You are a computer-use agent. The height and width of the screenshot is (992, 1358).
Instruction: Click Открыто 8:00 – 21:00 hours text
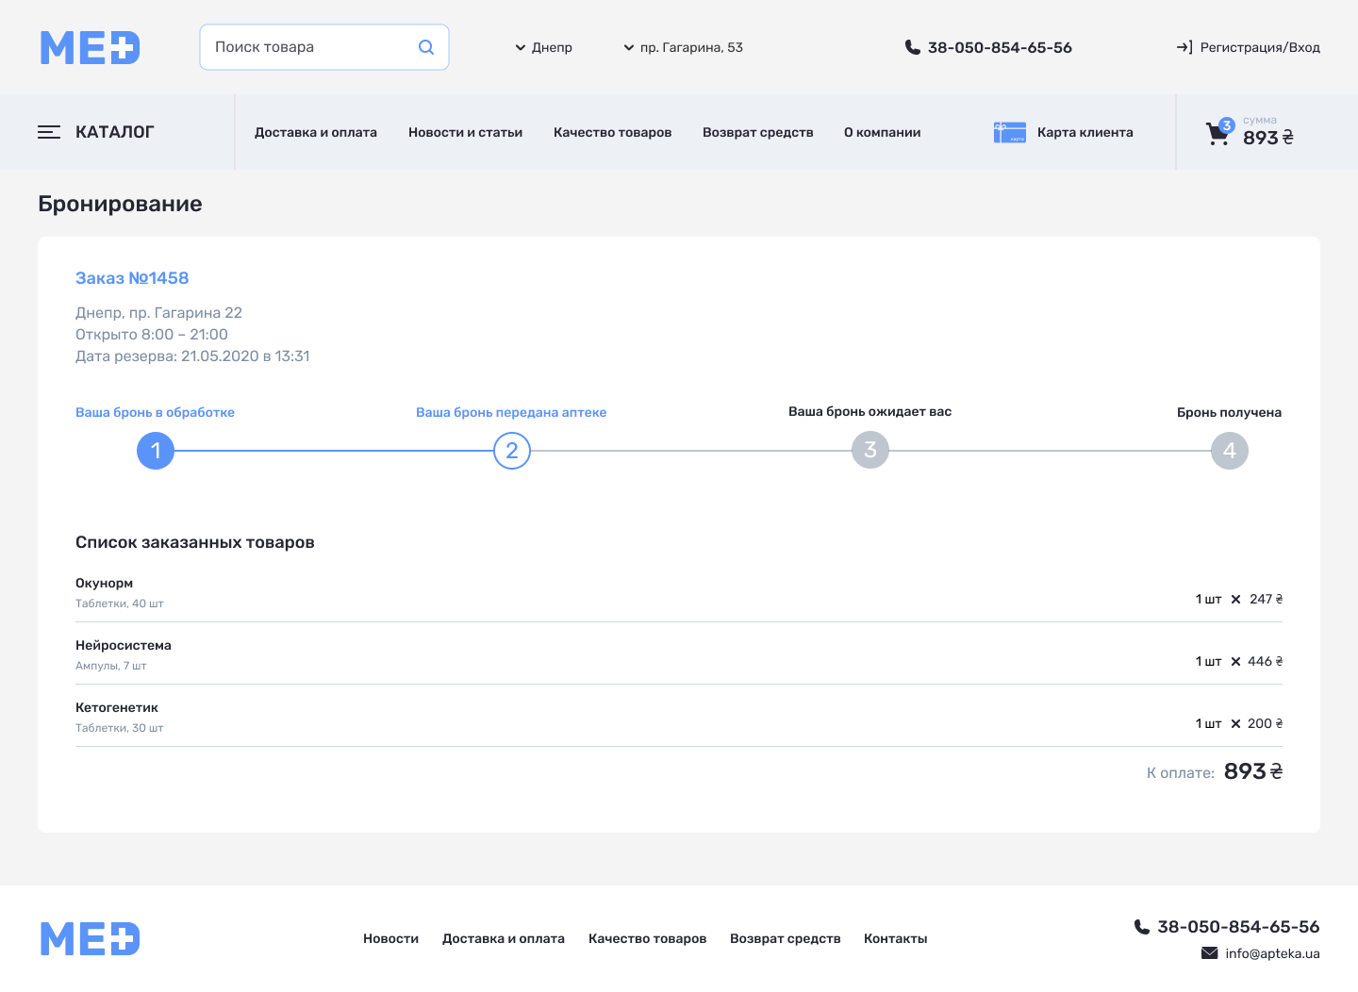(x=152, y=334)
